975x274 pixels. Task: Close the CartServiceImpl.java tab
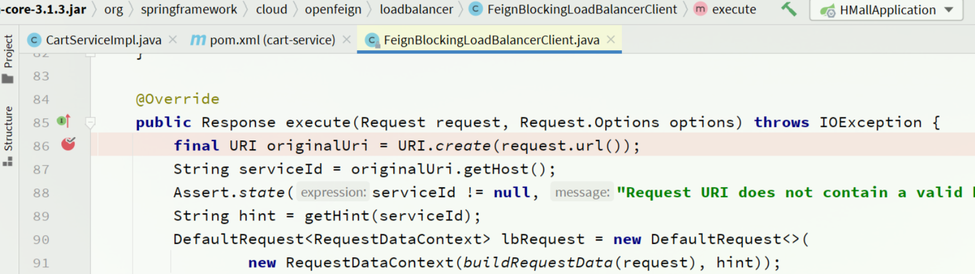point(173,39)
